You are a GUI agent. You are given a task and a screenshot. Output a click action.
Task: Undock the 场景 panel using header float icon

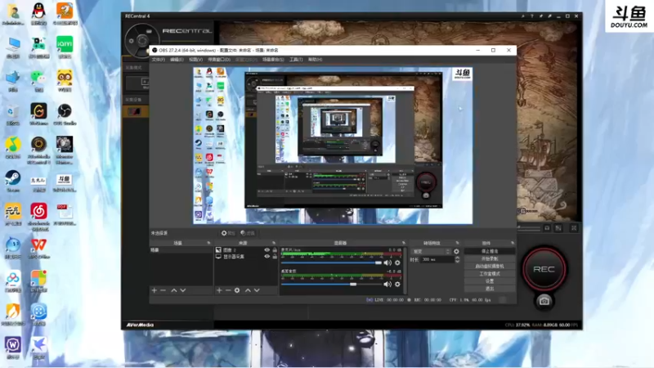(208, 243)
